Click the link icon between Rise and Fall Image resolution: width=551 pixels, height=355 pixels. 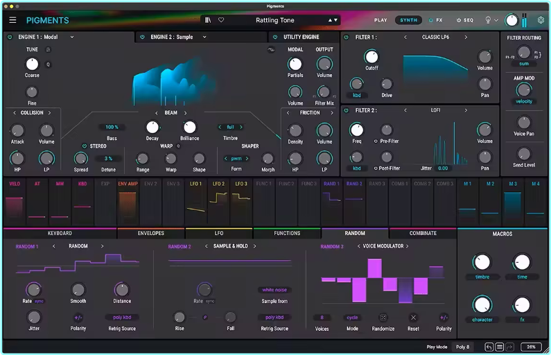[x=205, y=317]
